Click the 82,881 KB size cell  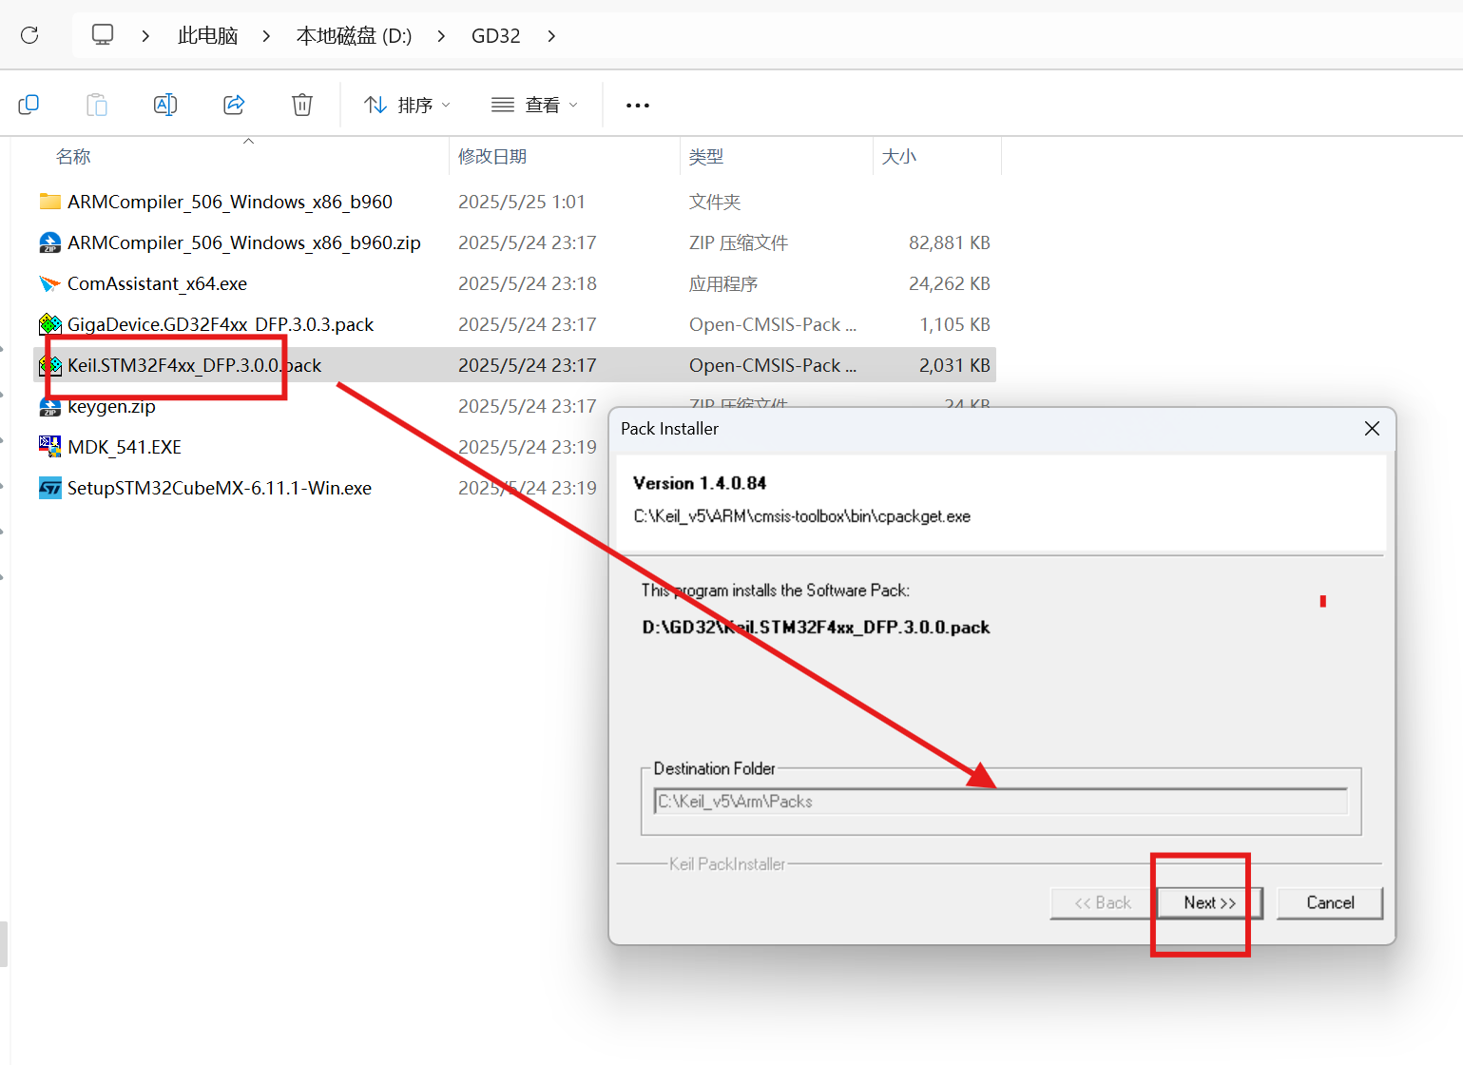(949, 242)
